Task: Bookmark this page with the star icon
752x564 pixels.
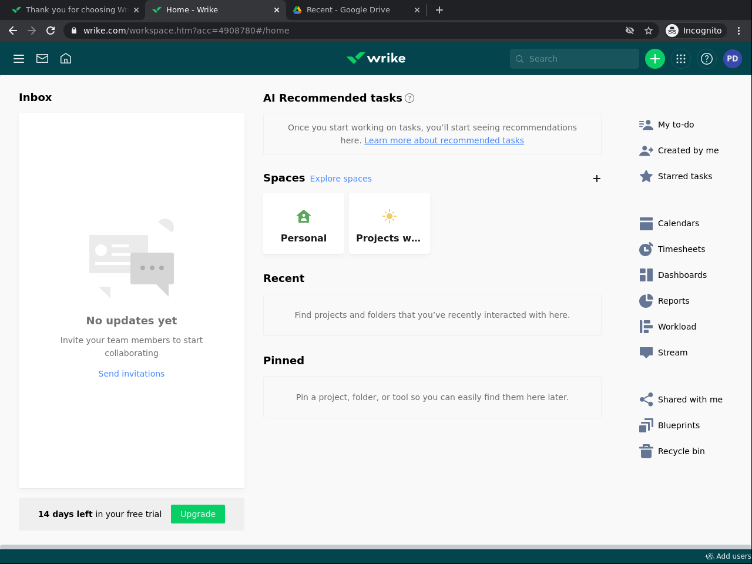Action: pyautogui.click(x=649, y=31)
